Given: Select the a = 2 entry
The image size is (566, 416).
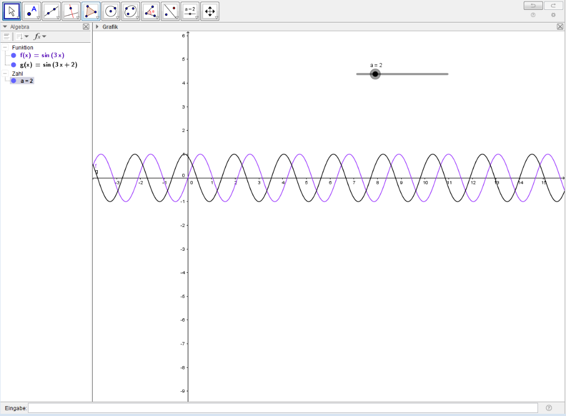Looking at the screenshot, I should (x=27, y=81).
